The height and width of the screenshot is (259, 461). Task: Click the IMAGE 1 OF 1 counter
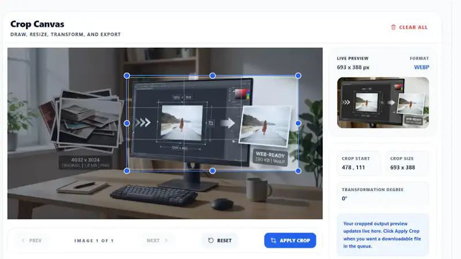(94, 241)
